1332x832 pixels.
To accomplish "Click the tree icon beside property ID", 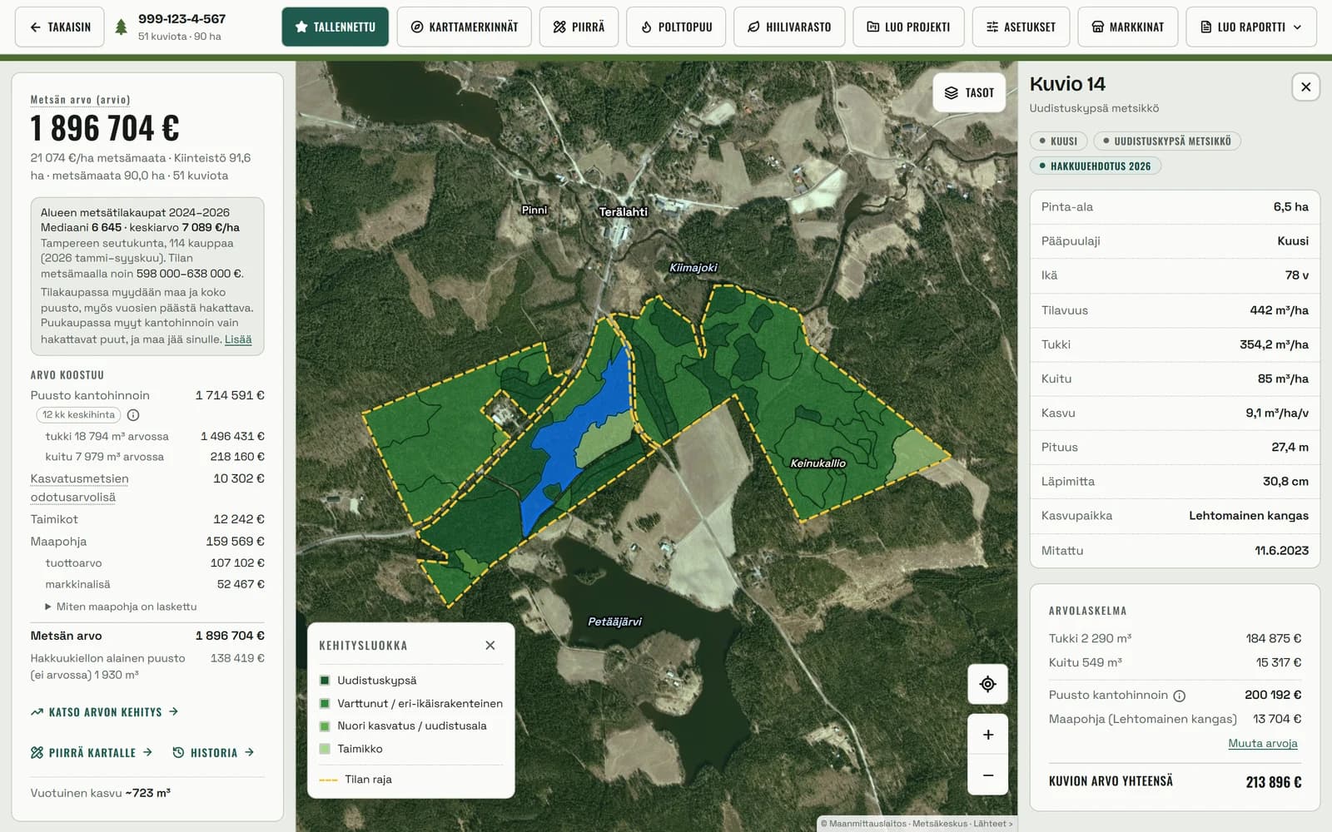I will click(x=122, y=27).
